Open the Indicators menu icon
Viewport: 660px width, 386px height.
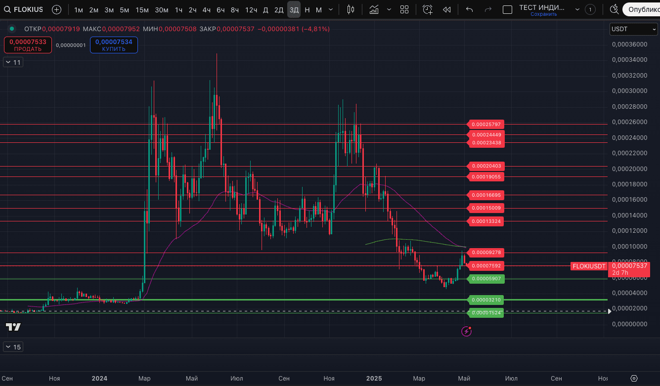(374, 9)
